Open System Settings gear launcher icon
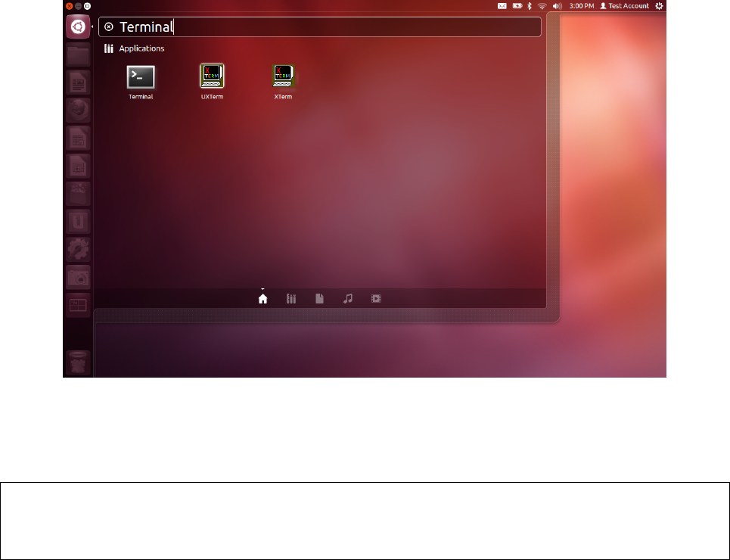730x560 pixels. [x=78, y=249]
